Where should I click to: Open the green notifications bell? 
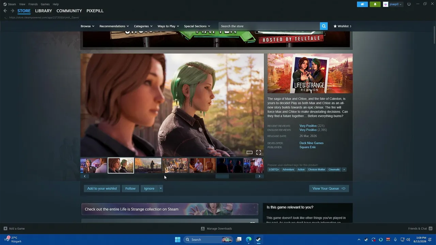click(x=375, y=4)
